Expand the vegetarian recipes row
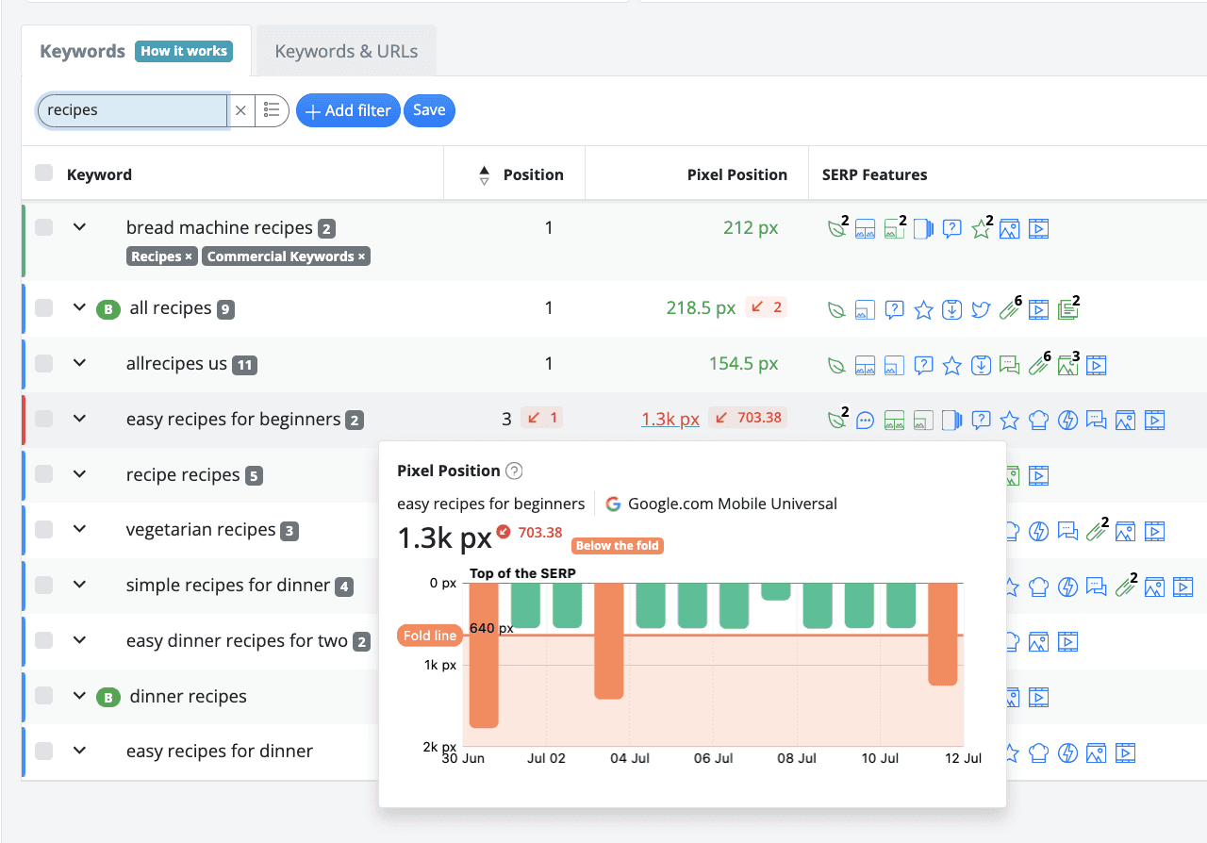The height and width of the screenshot is (843, 1207). pos(80,530)
